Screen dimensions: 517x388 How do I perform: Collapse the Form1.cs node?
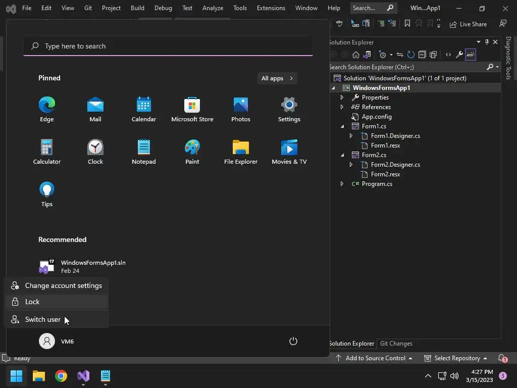pos(342,126)
